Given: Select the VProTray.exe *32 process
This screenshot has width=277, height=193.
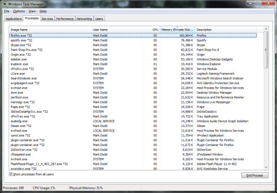Looking at the screenshot, I should (133, 116).
